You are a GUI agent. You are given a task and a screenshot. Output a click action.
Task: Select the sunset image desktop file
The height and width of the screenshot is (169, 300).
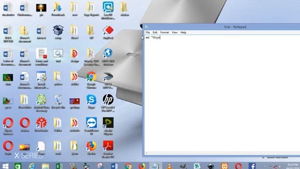[24, 147]
